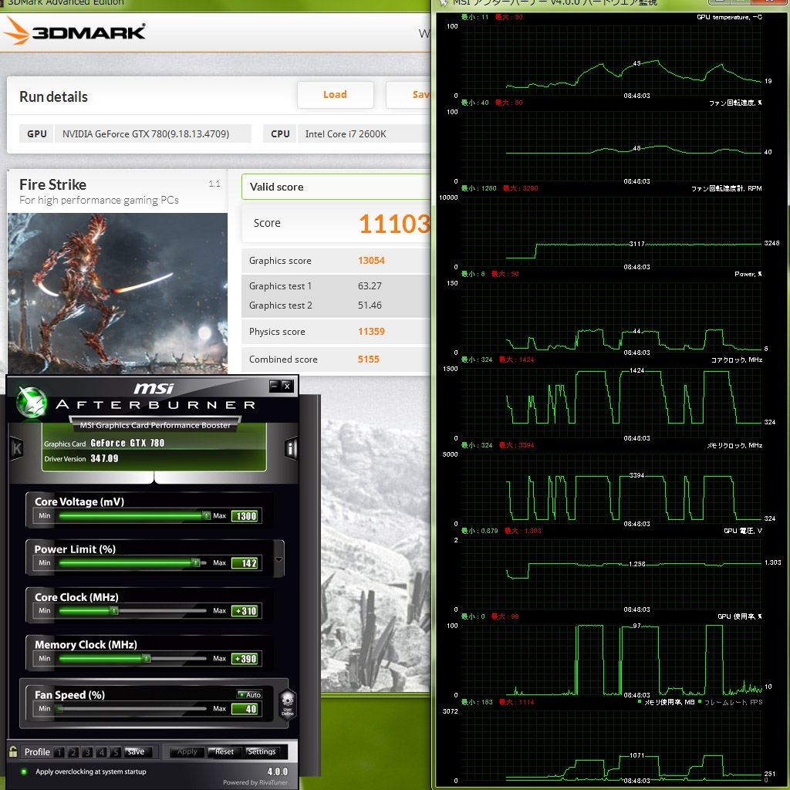Click the Graphics score value 13054

point(371,261)
